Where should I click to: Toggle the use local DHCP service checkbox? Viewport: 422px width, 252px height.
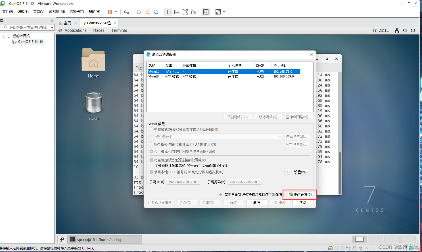(x=152, y=172)
